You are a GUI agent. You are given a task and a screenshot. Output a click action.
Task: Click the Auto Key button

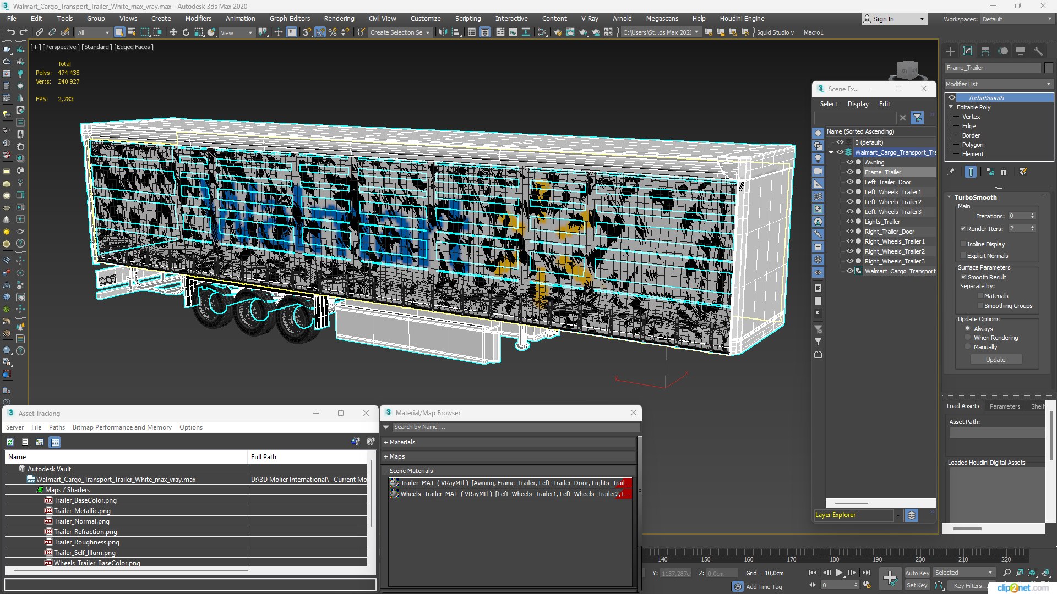tap(917, 573)
